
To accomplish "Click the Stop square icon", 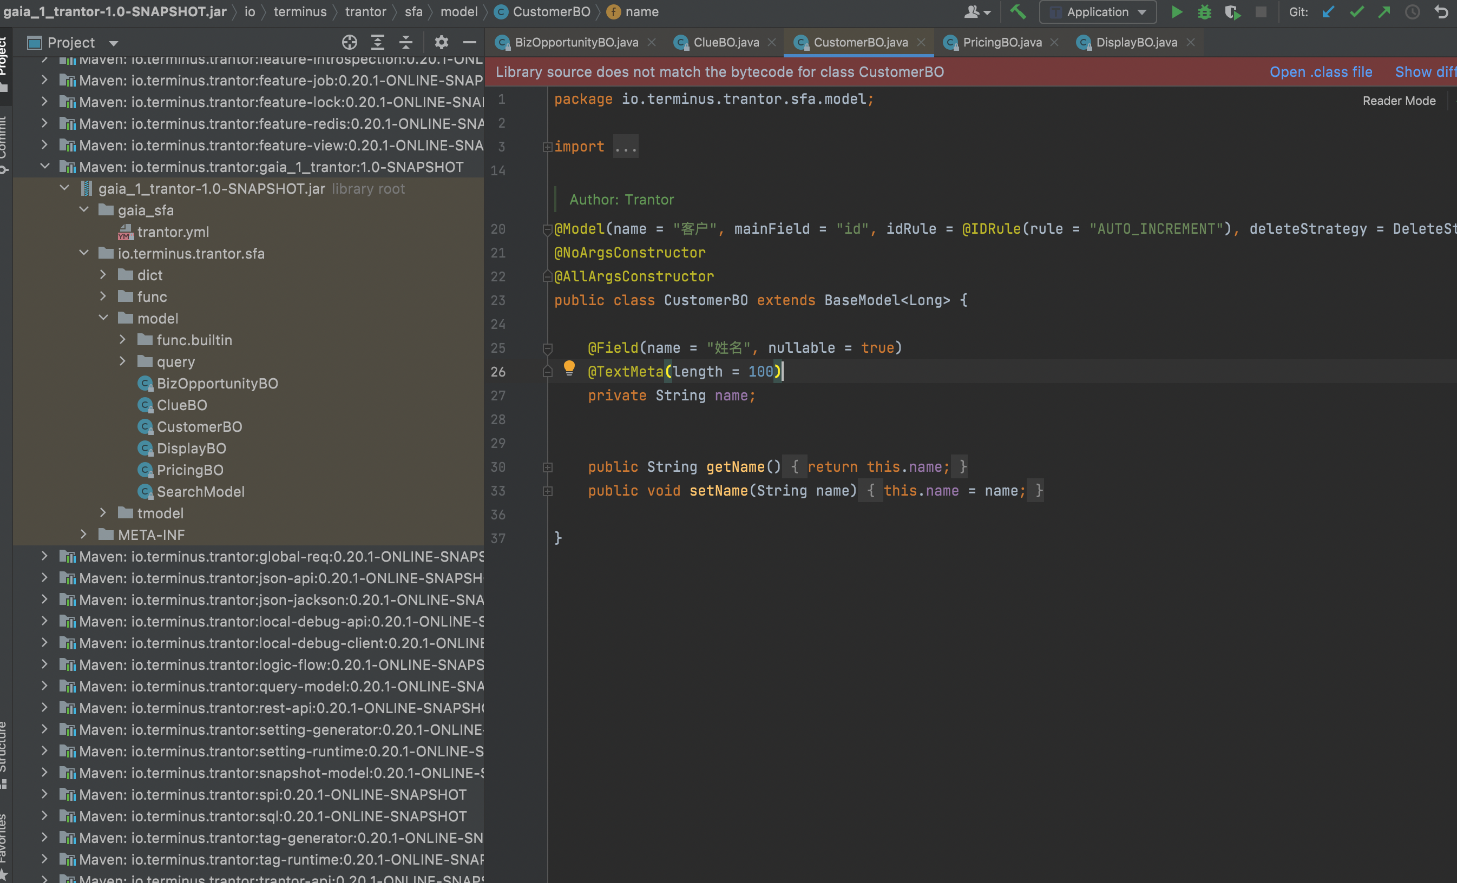I will tap(1261, 12).
